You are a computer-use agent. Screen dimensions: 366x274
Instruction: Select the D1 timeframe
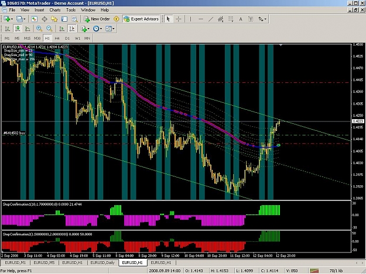coord(67,38)
